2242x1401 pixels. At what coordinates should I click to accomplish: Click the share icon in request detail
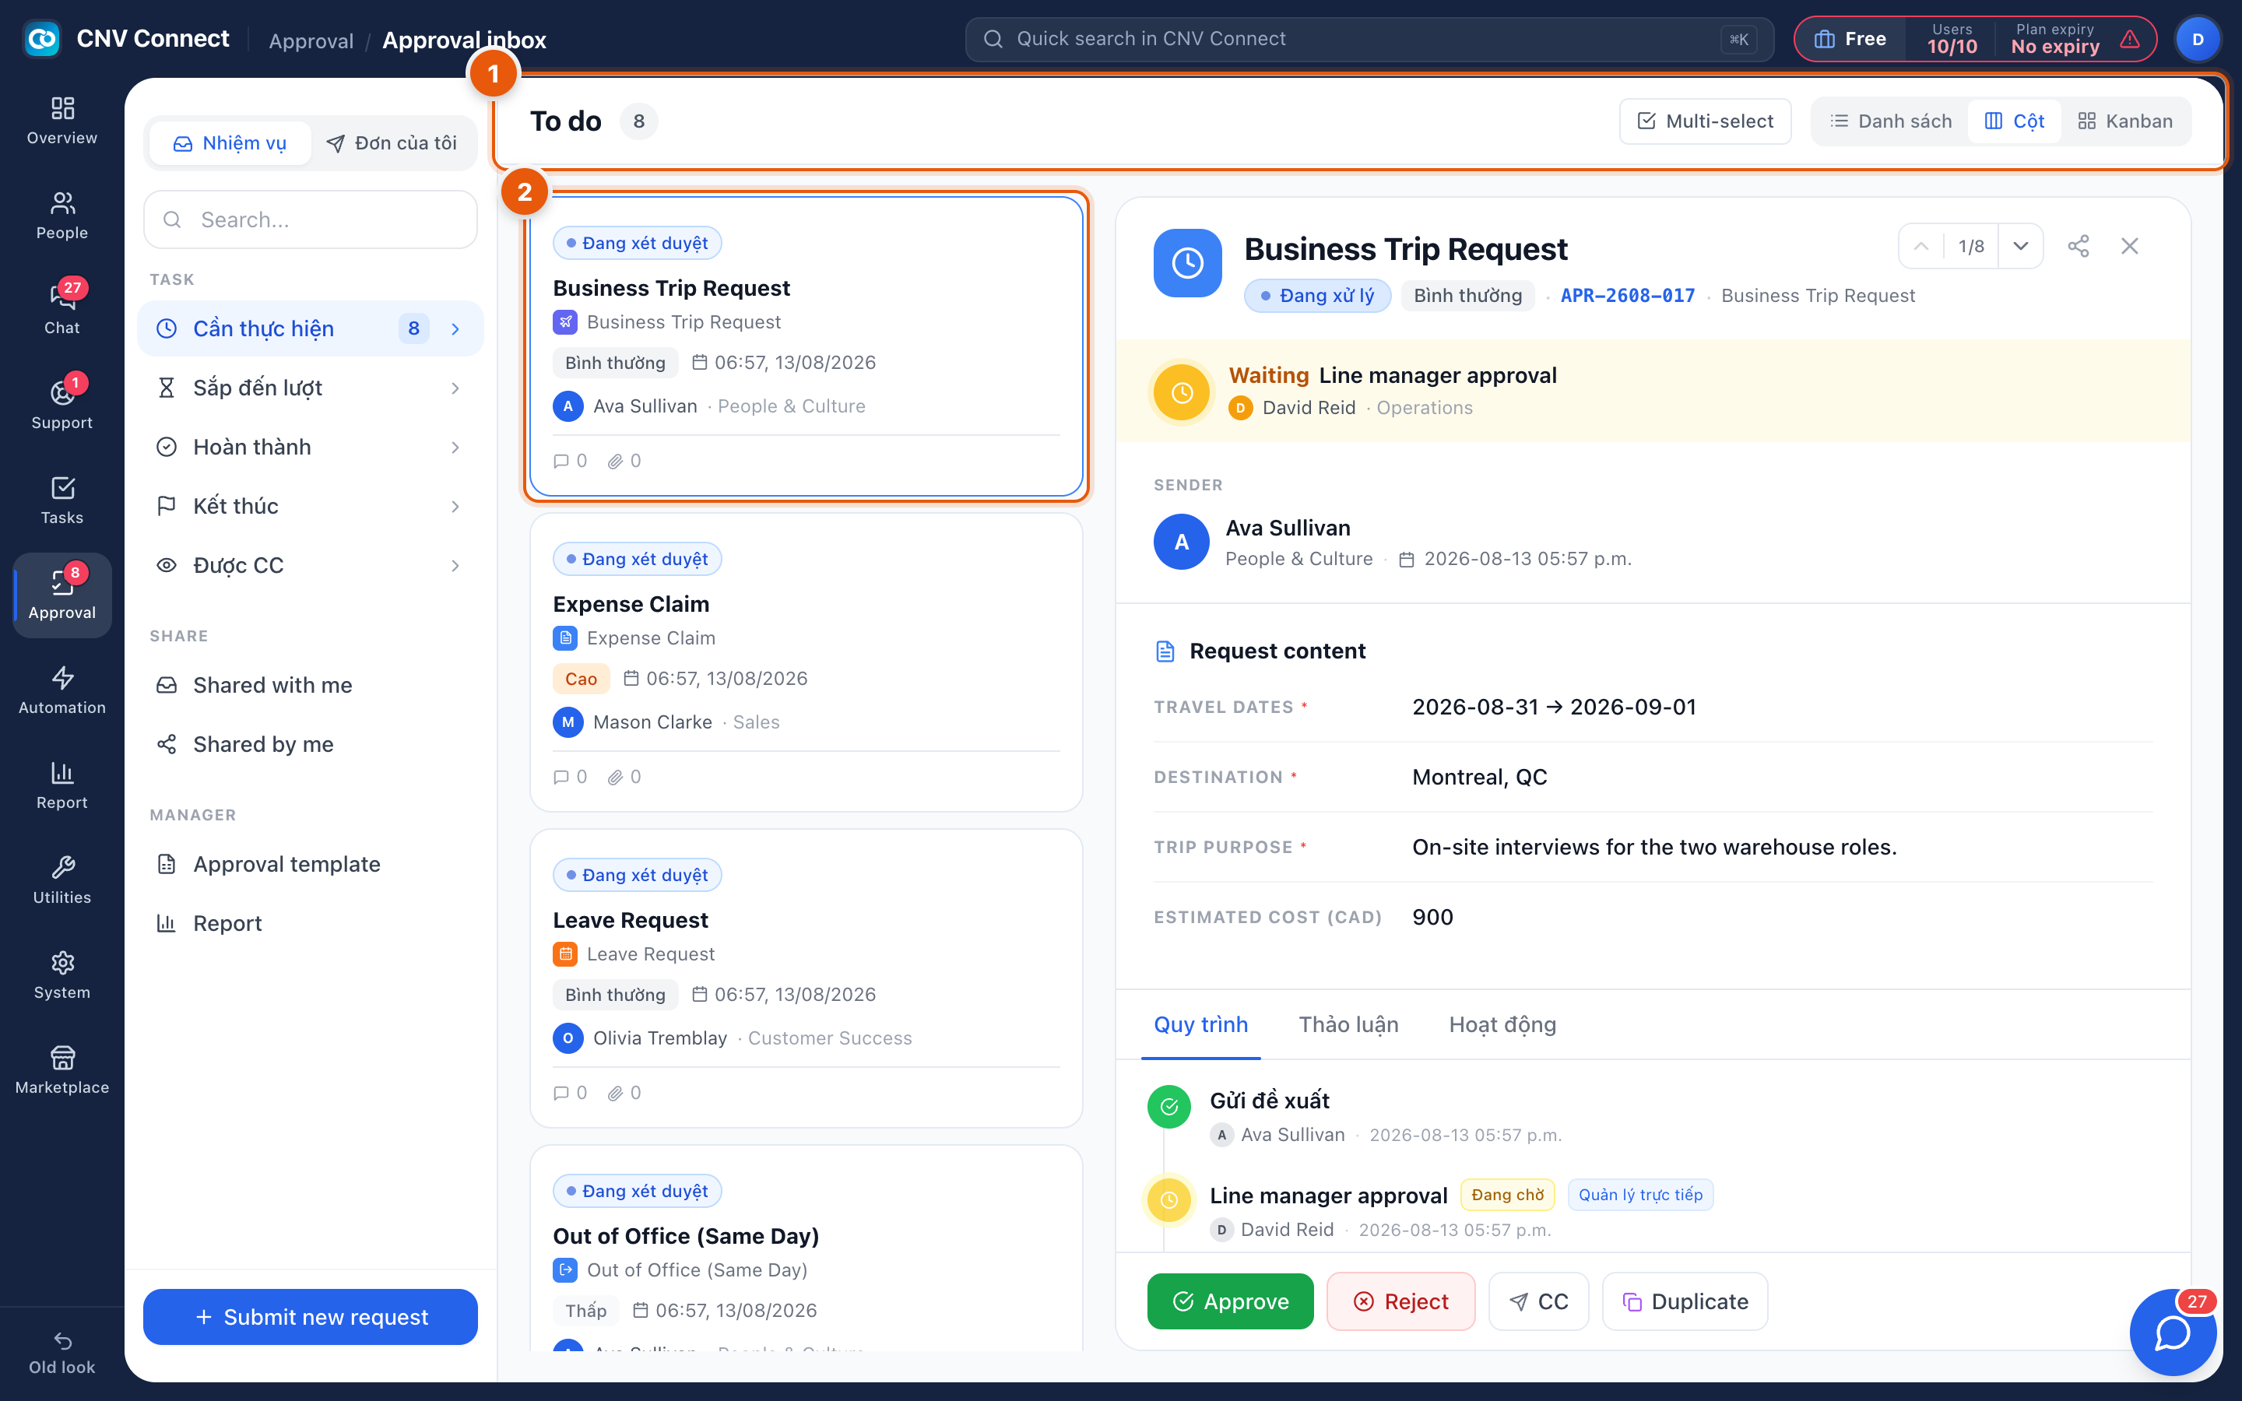coord(2078,245)
